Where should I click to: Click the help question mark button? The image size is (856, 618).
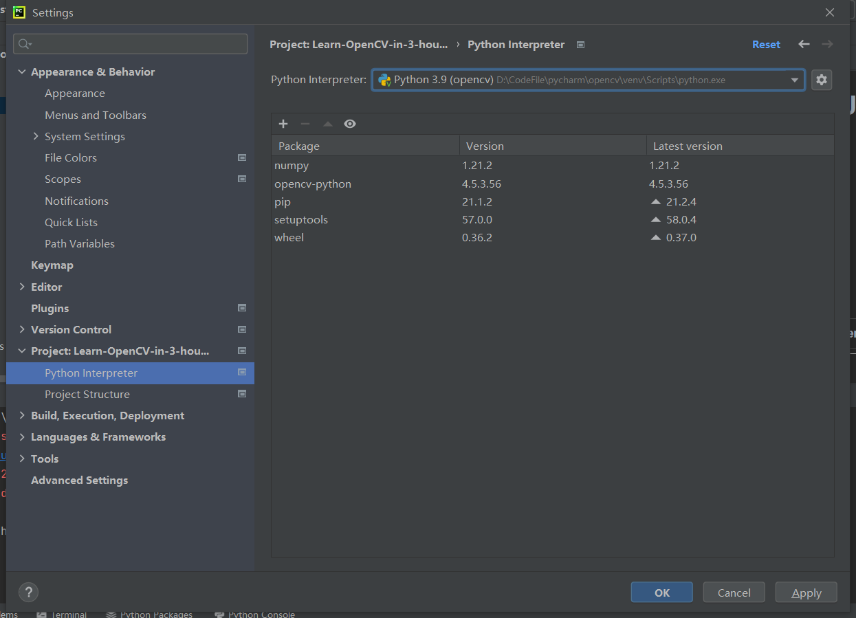coord(28,592)
